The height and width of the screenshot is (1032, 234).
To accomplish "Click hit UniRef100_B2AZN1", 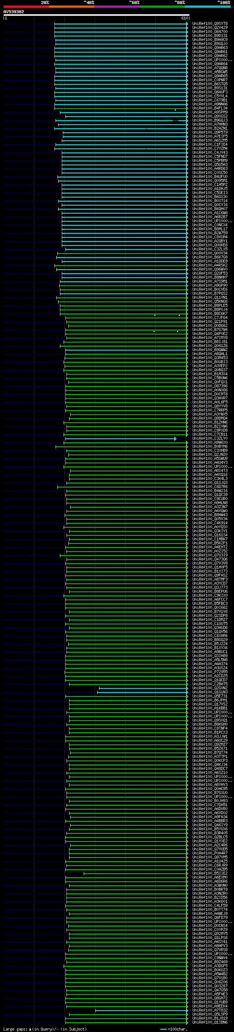I will pyautogui.click(x=210, y=128).
